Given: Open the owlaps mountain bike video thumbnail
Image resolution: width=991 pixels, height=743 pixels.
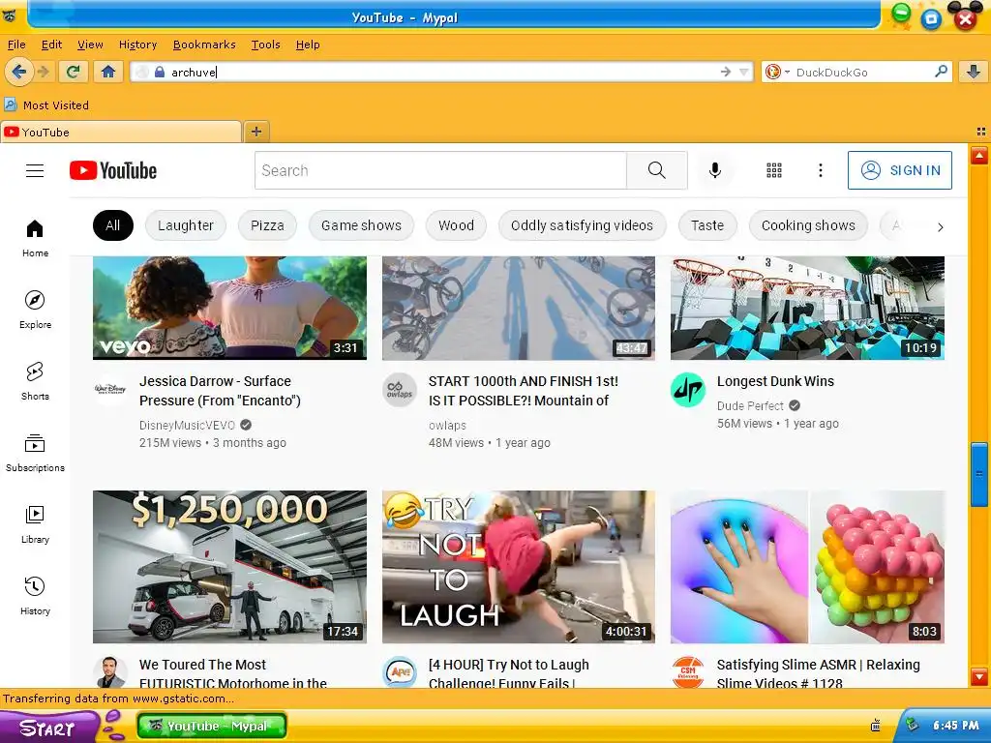Looking at the screenshot, I should 519,308.
